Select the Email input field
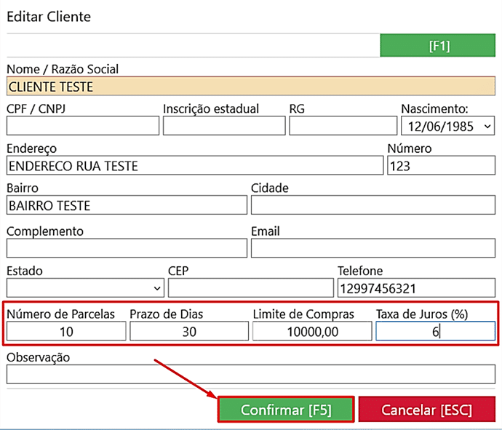502x430 pixels. pos(372,248)
